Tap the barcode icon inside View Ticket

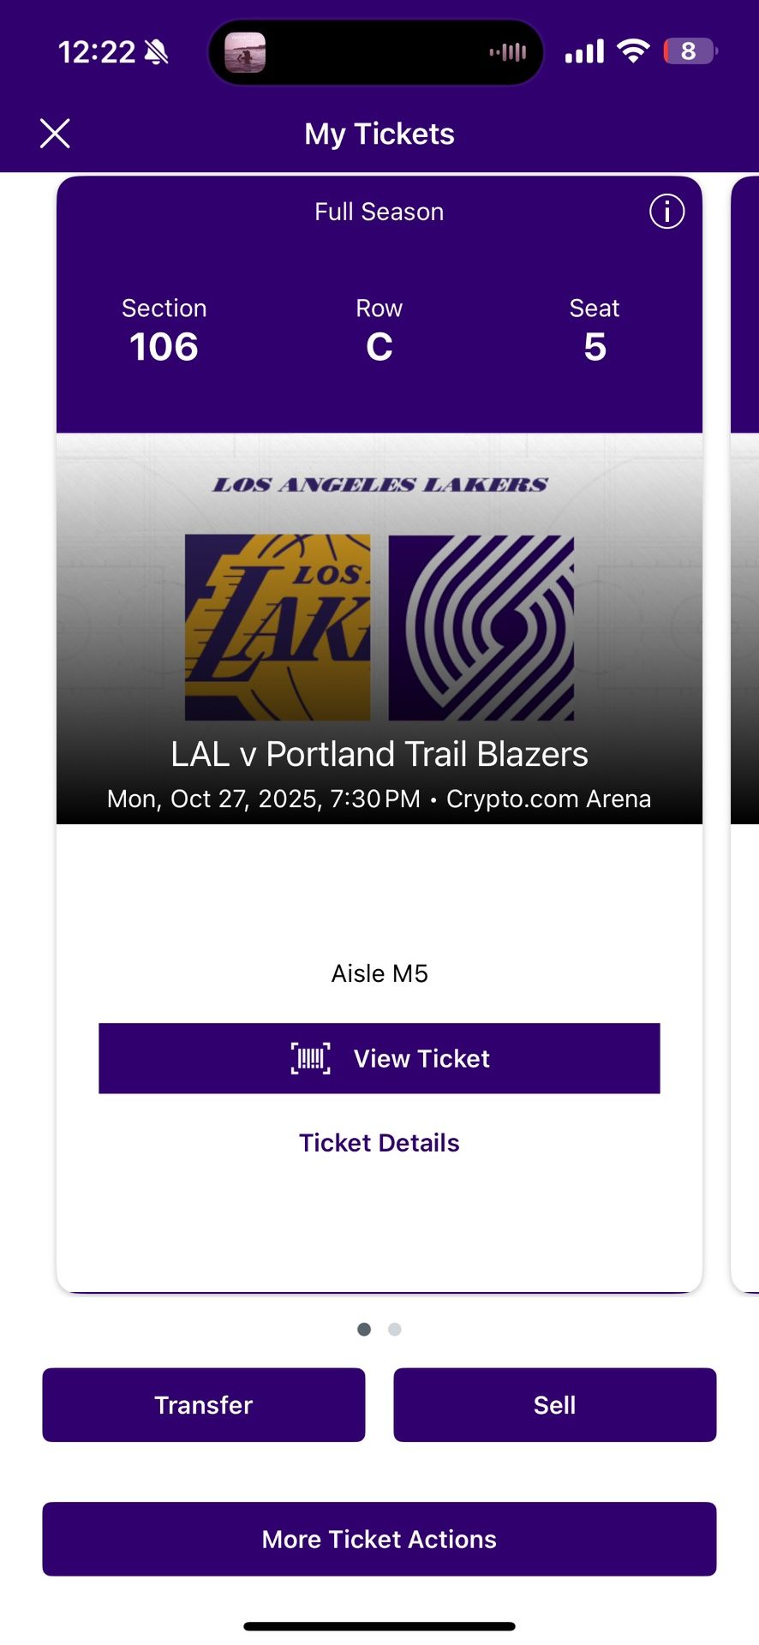click(310, 1058)
